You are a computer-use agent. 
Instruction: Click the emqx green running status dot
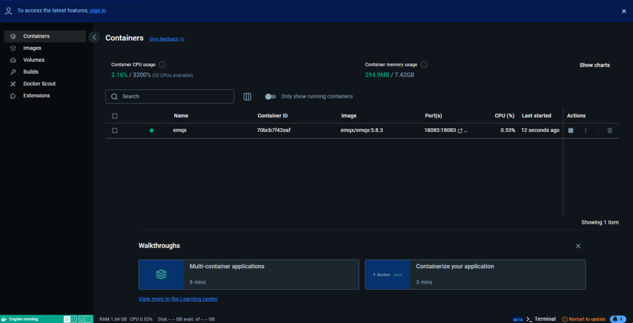(152, 131)
